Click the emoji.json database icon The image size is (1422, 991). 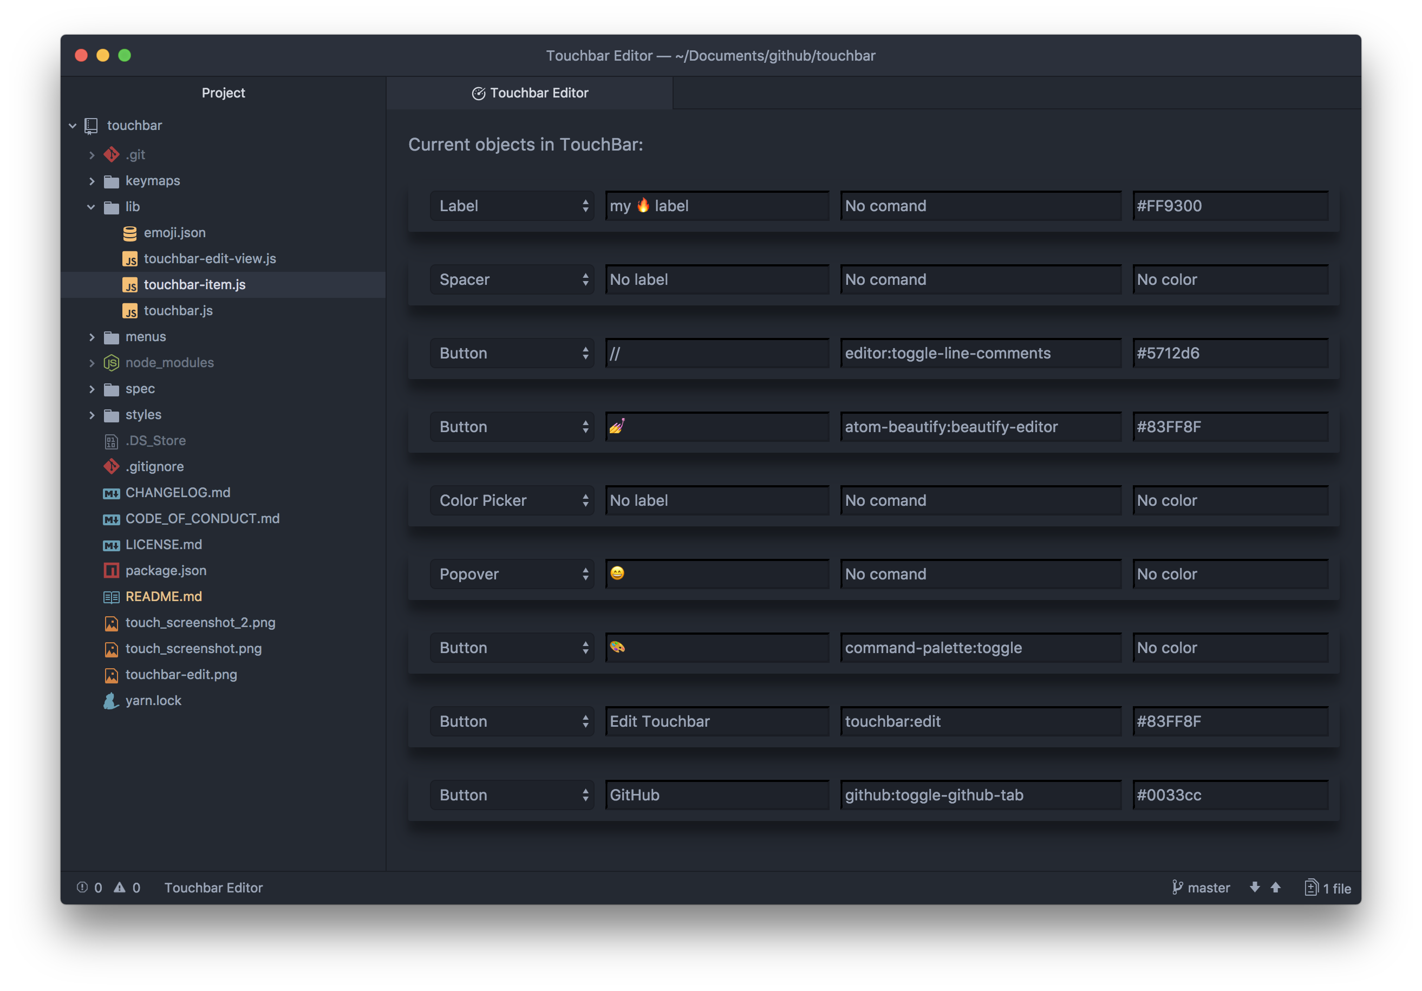point(129,233)
